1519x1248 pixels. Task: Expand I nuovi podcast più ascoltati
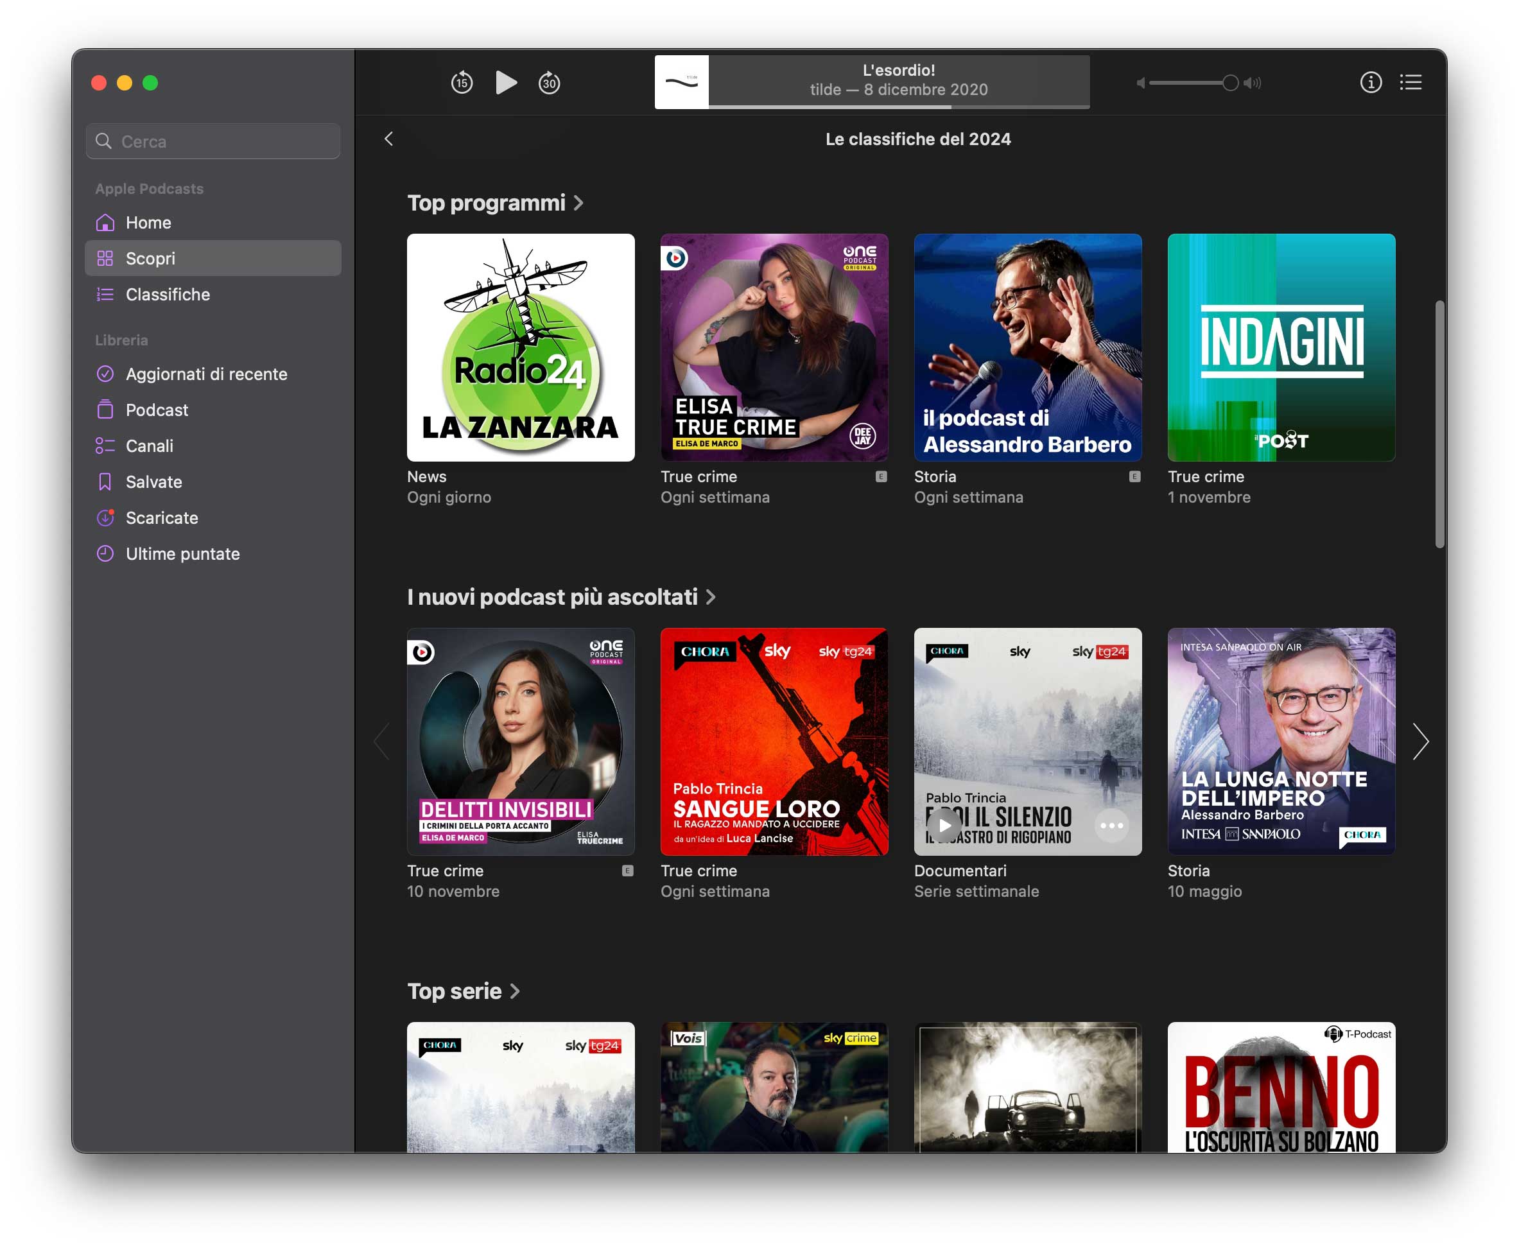coord(560,598)
